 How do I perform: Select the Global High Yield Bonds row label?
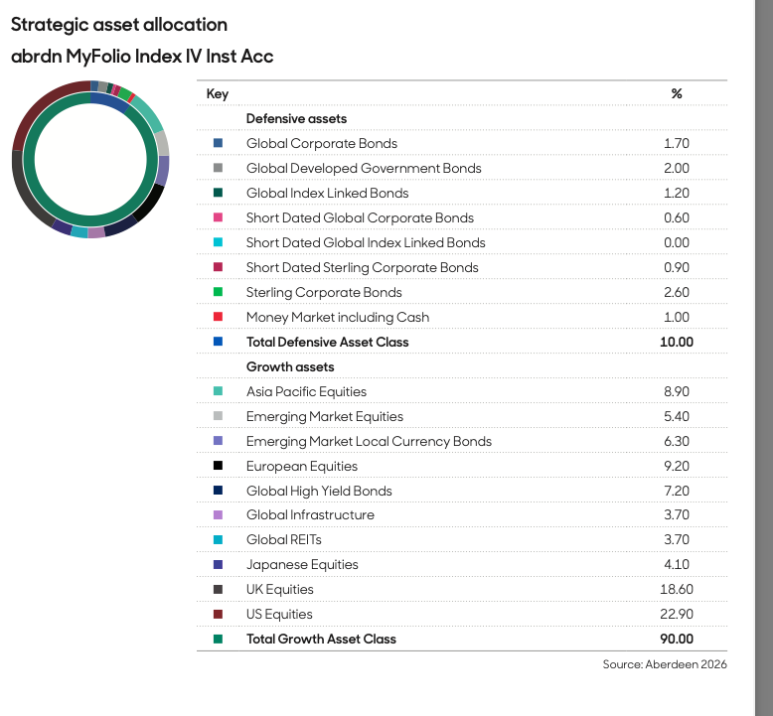pos(319,491)
